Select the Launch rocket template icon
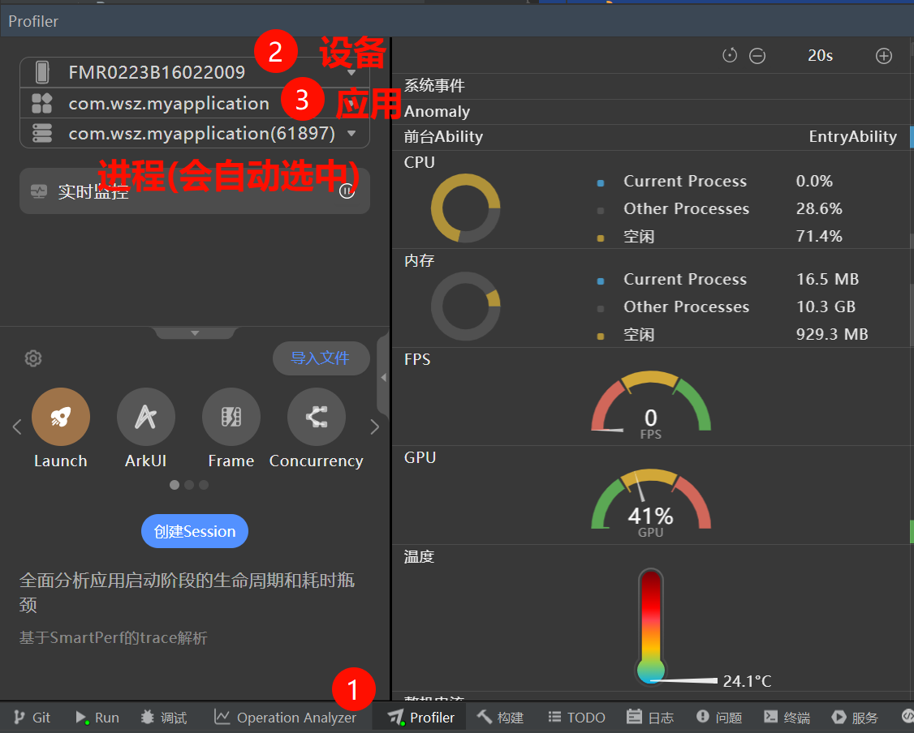The height and width of the screenshot is (733, 914). [61, 417]
